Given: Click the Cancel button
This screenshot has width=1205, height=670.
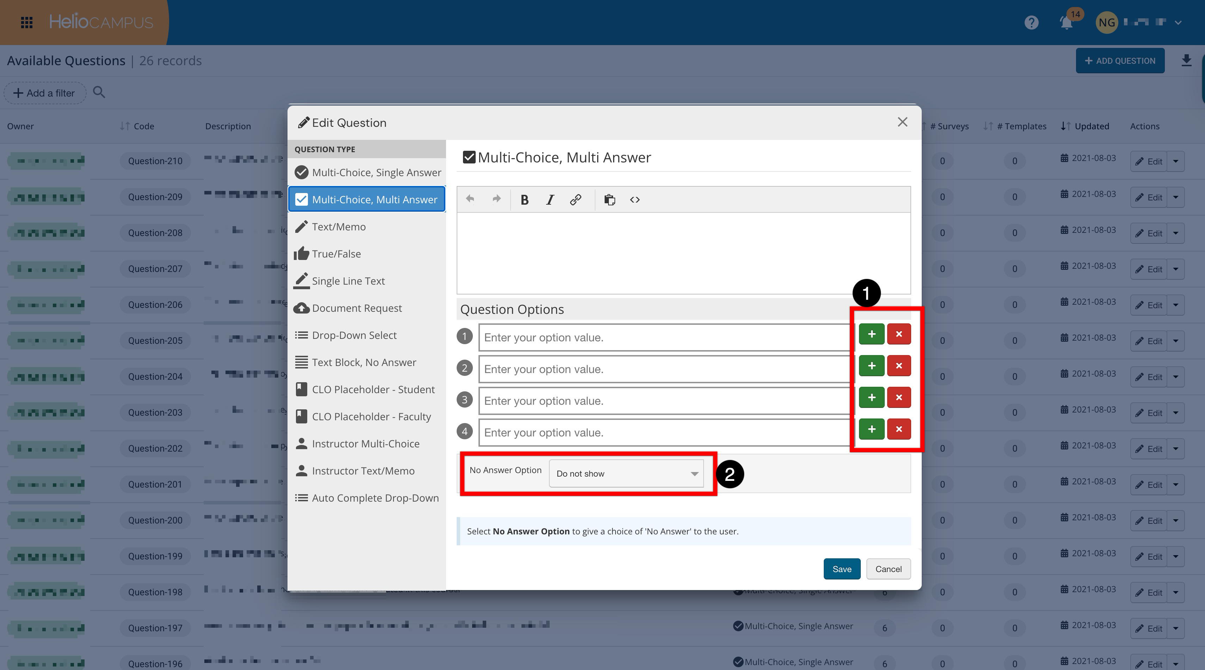Looking at the screenshot, I should pyautogui.click(x=888, y=569).
